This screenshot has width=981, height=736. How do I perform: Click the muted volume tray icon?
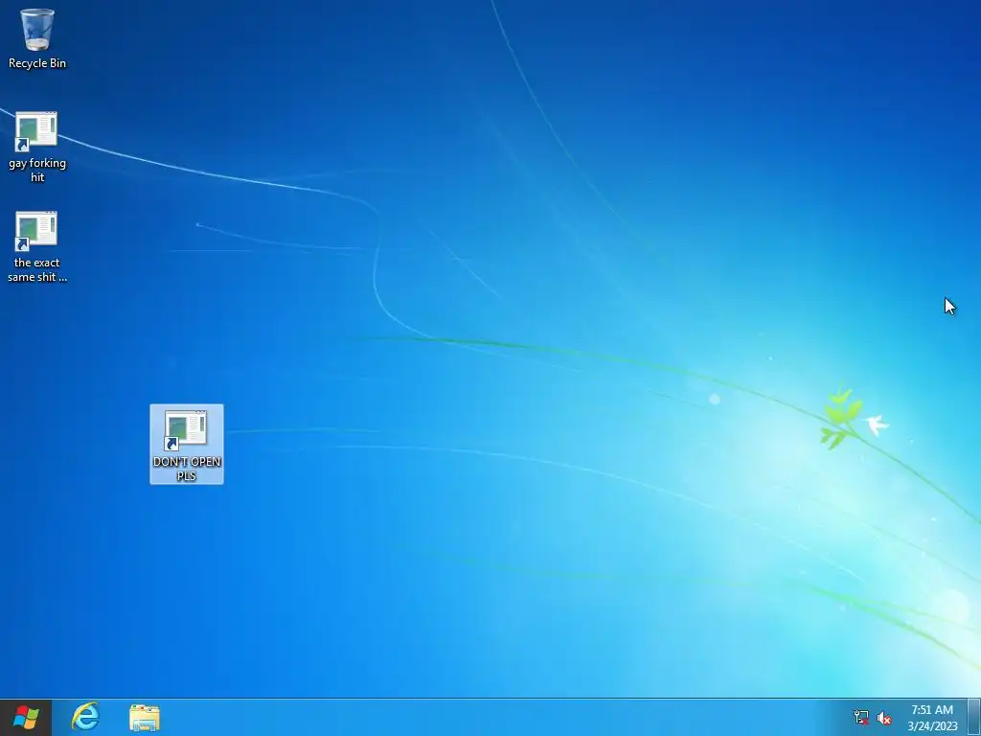[x=884, y=717]
